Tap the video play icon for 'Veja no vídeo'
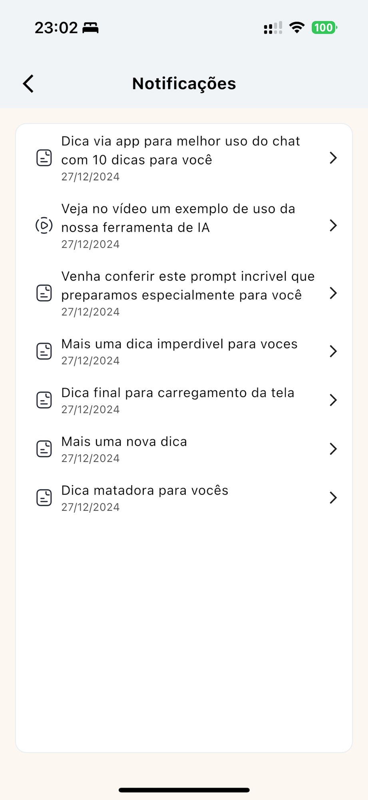This screenshot has width=368, height=800. coord(44,226)
